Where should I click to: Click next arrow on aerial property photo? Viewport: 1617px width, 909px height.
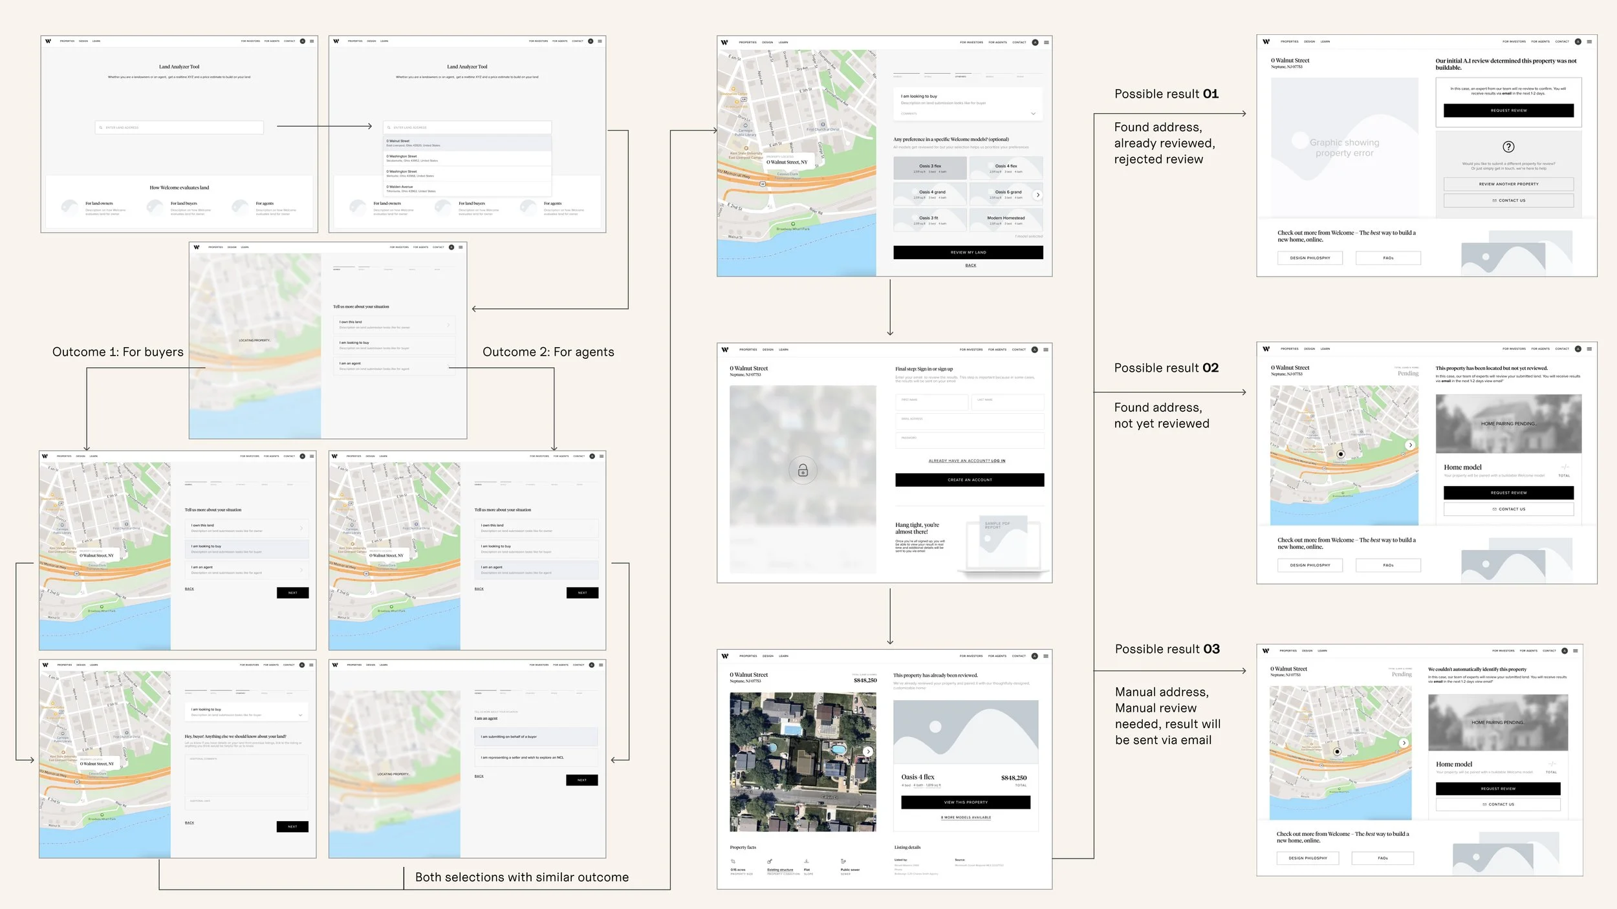pyautogui.click(x=868, y=751)
